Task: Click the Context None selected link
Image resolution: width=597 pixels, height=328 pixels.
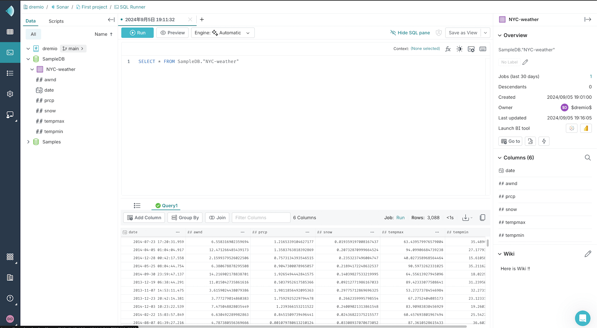Action: 425,49
